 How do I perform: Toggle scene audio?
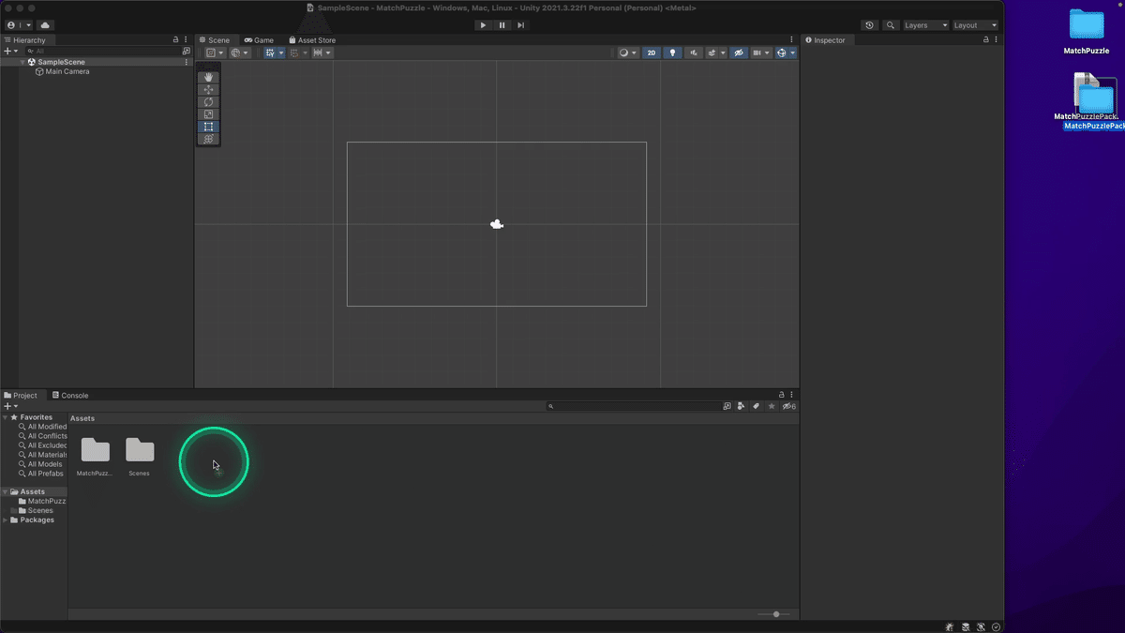click(694, 53)
